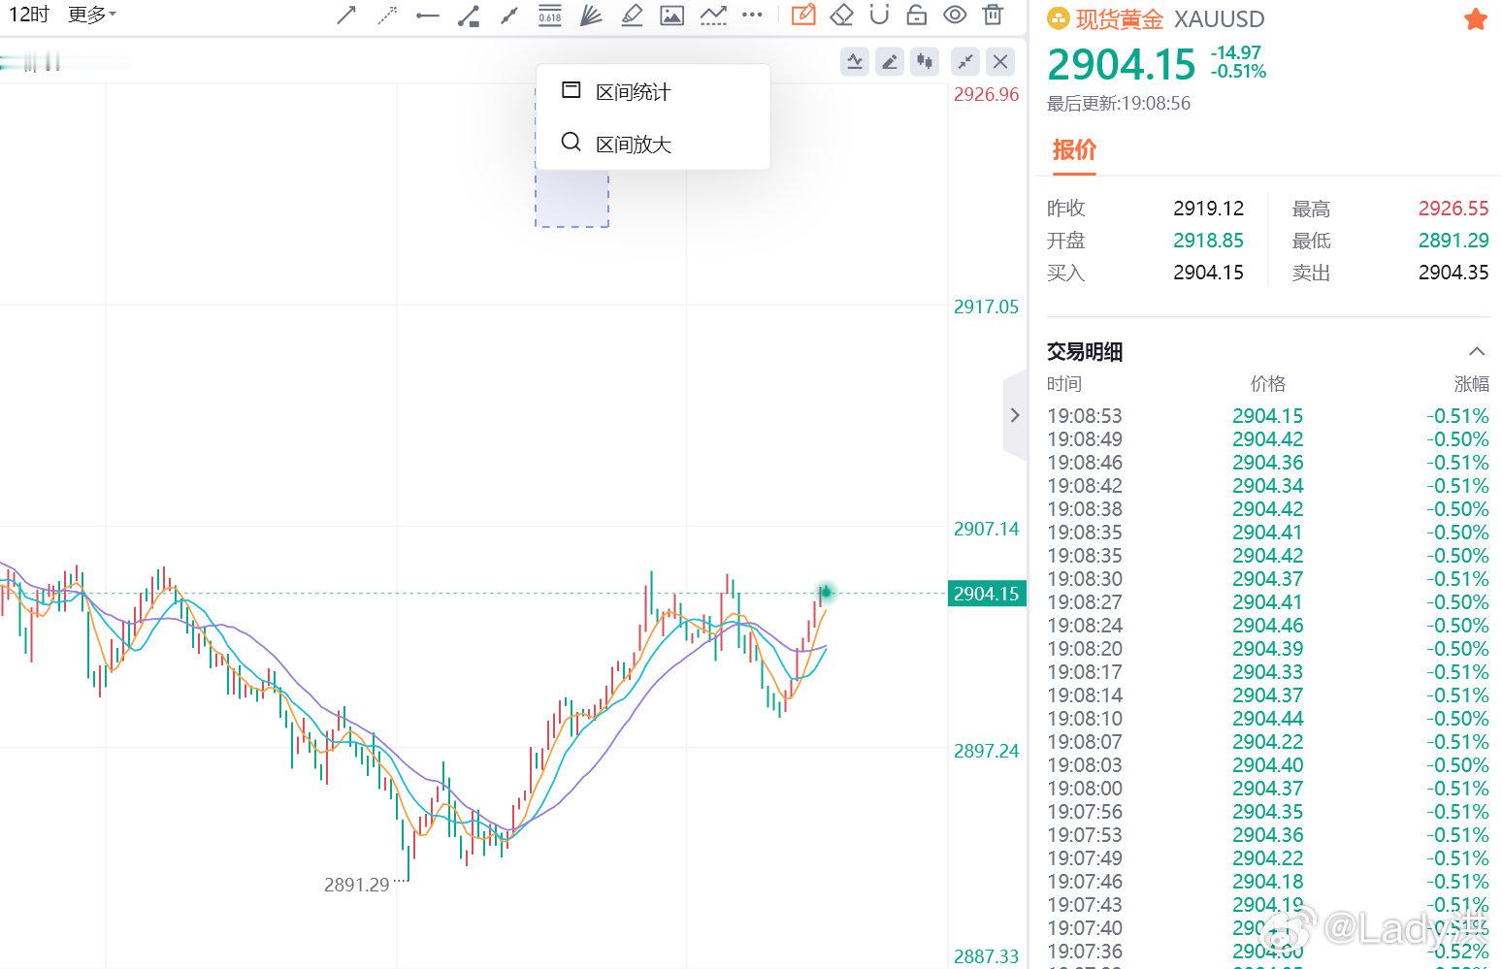Select the price line with label tool
The height and width of the screenshot is (969, 1502).
(468, 15)
